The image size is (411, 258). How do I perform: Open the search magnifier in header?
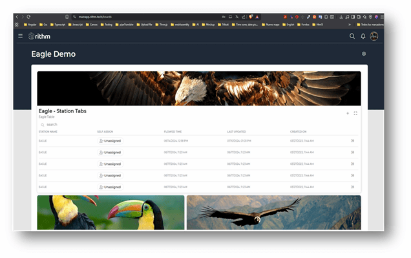pyautogui.click(x=352, y=36)
